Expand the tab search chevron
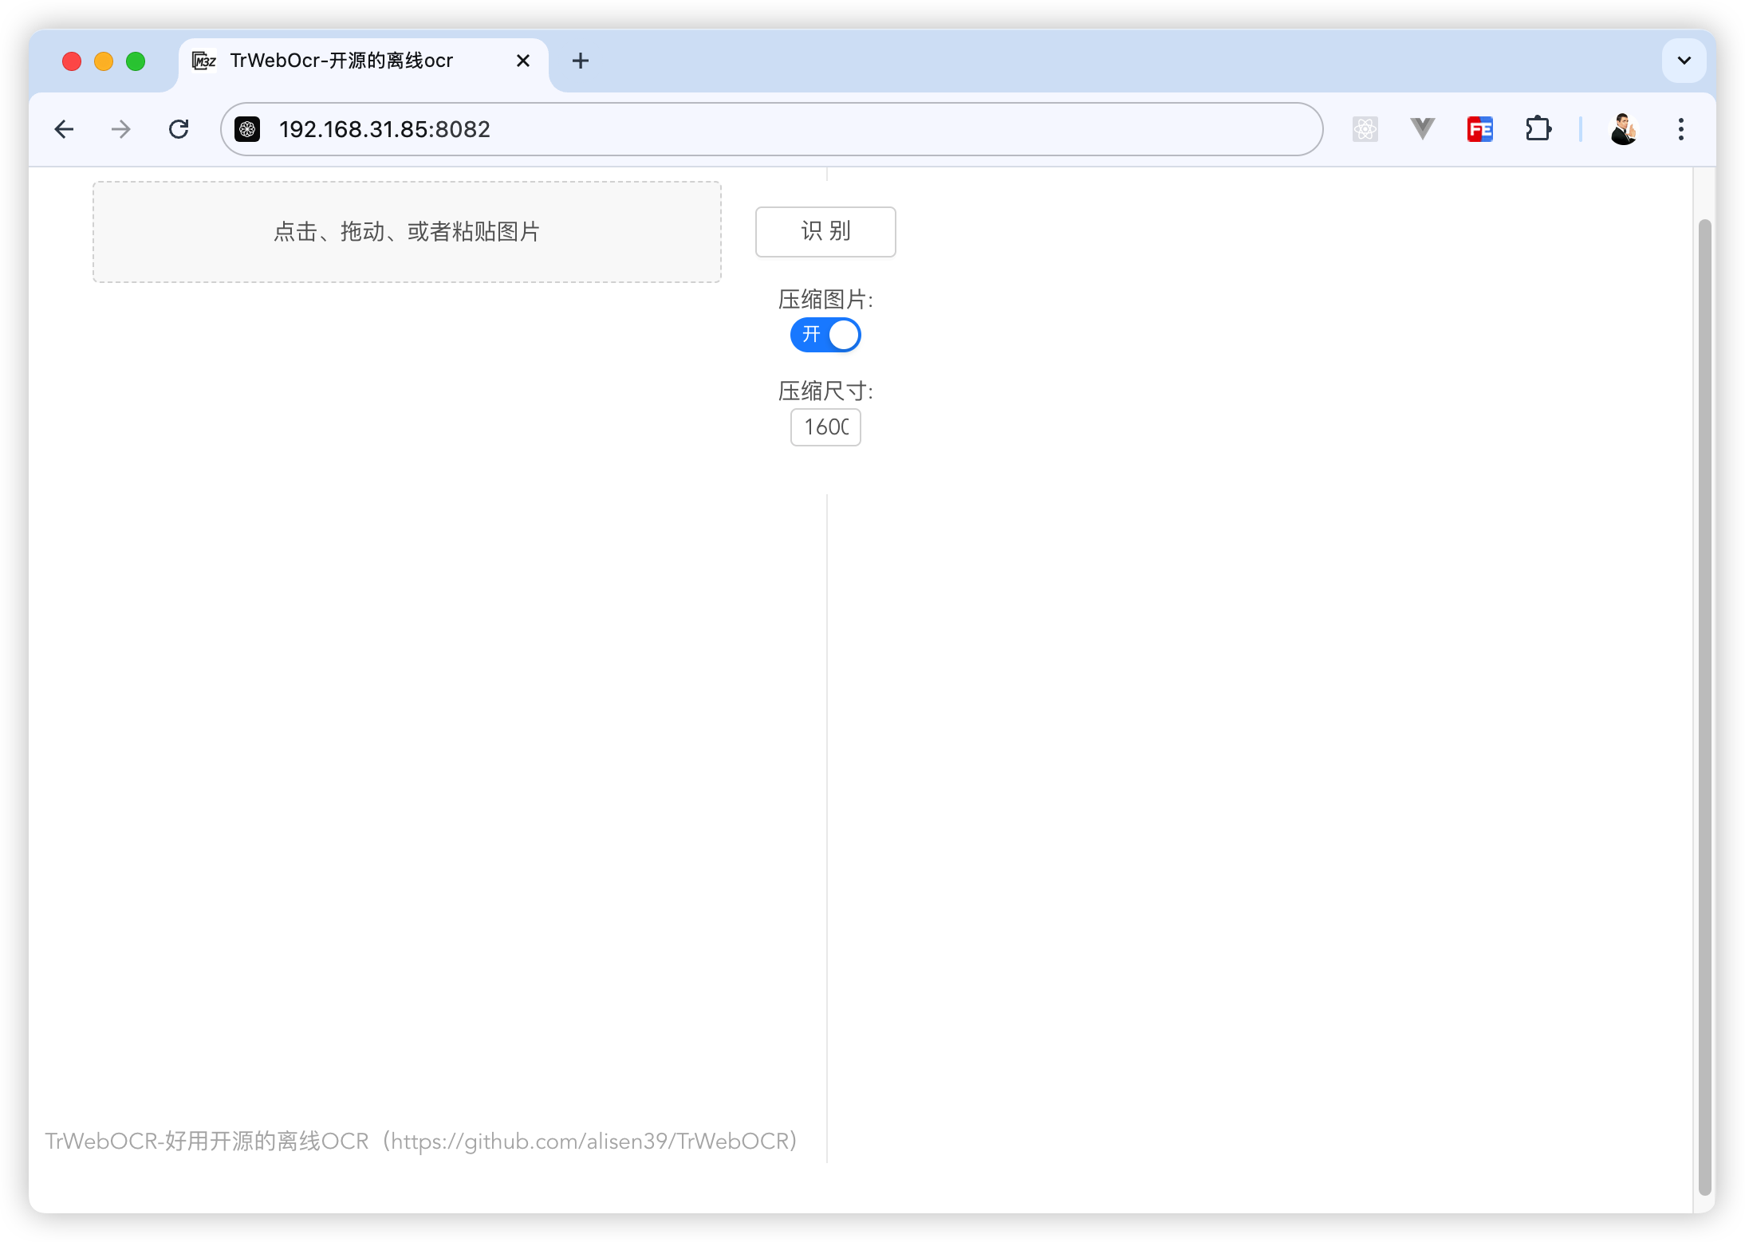 (x=1684, y=61)
